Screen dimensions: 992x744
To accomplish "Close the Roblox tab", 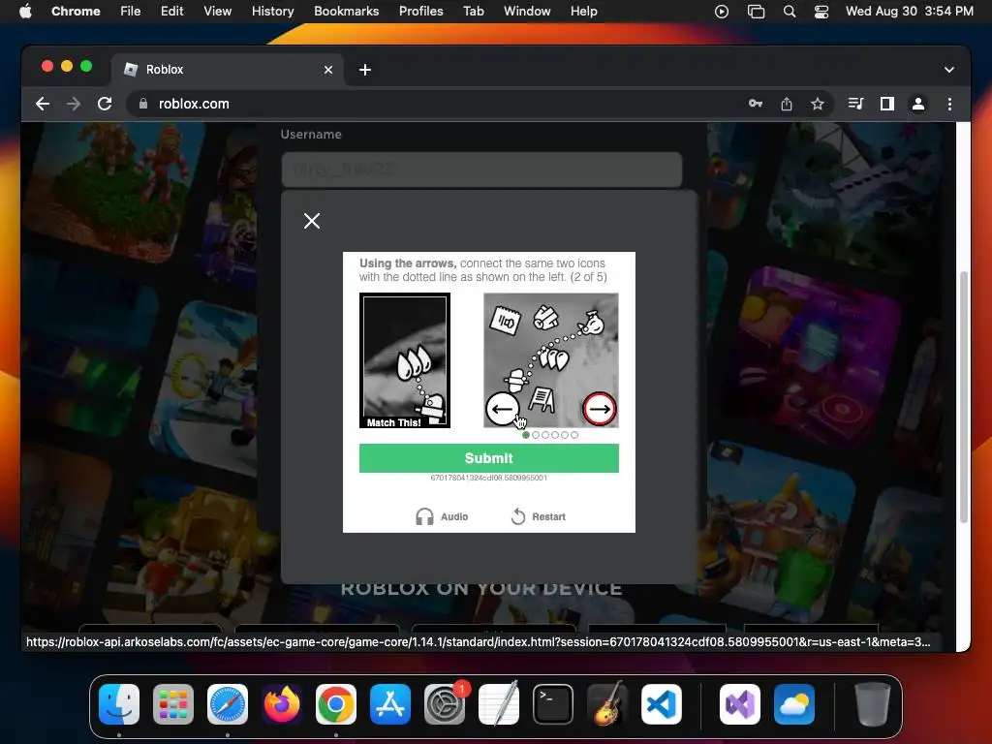I will coord(328,70).
